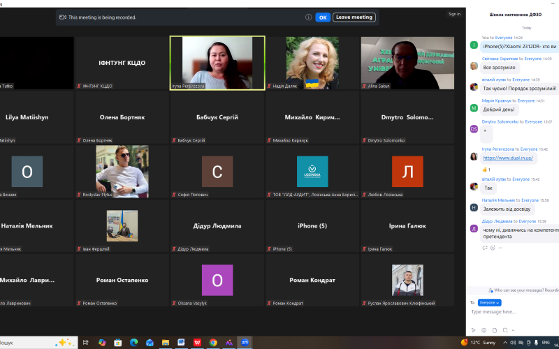Click Who can see your messages notice
The image size is (559, 349).
coord(523,290)
